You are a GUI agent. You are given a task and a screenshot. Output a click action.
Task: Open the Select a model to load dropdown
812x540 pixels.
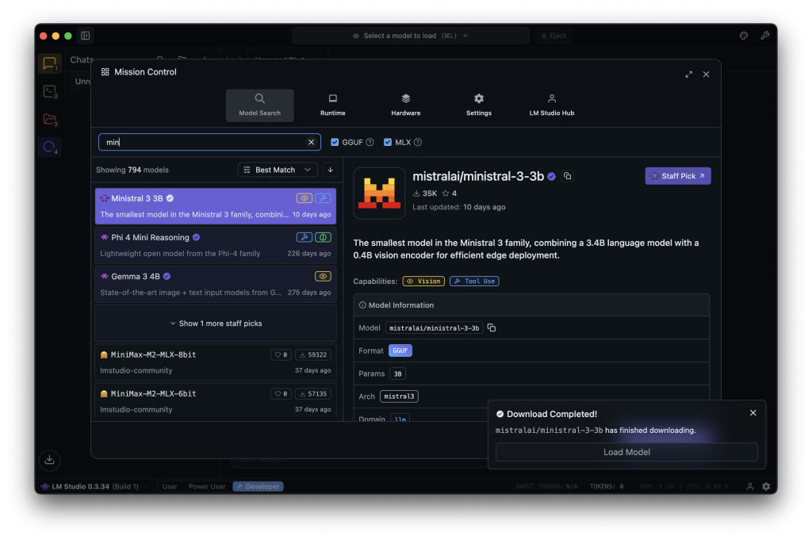tap(411, 36)
